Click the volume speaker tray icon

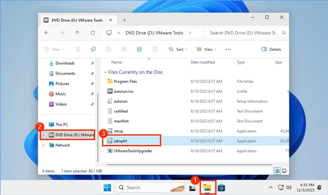pos(289,188)
